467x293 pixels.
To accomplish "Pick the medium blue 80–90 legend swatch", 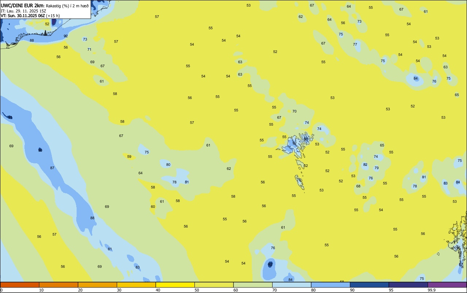I will click(x=331, y=285).
